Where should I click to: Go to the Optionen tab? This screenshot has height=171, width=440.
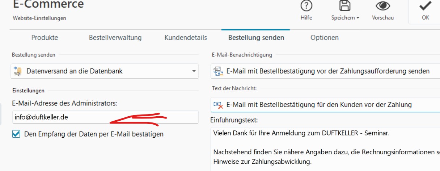pos(325,38)
